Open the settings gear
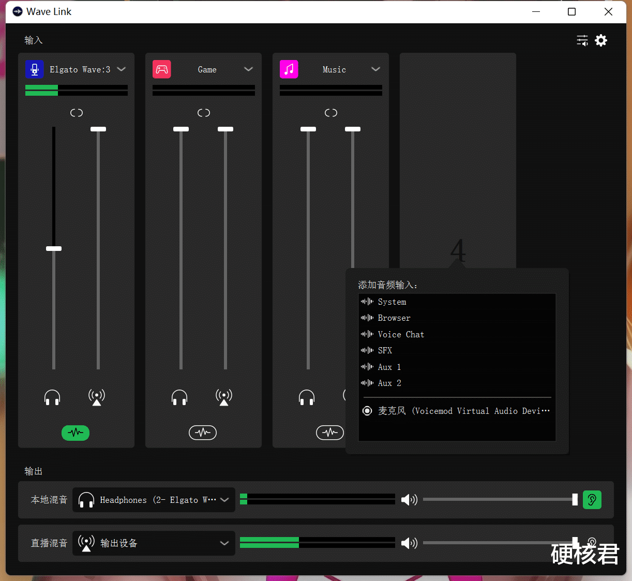632x581 pixels. coord(601,40)
